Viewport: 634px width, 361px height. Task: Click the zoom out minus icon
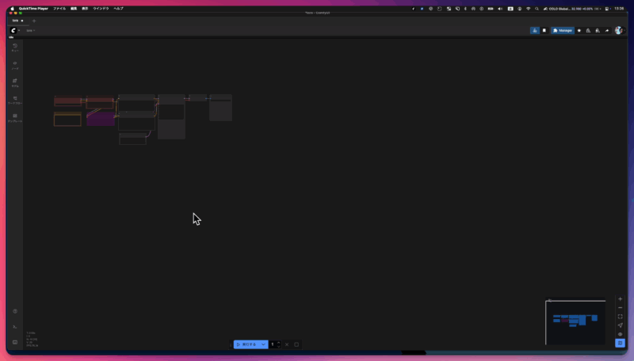[x=620, y=308]
